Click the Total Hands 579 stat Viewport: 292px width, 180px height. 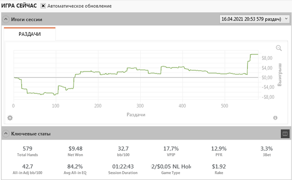point(28,151)
